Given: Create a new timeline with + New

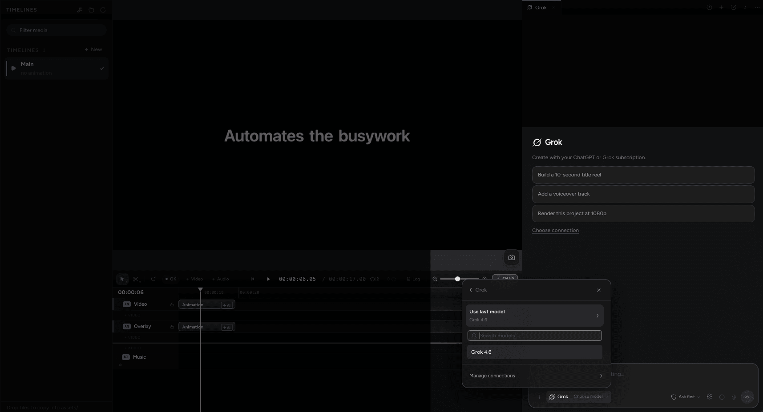Looking at the screenshot, I should 93,49.
